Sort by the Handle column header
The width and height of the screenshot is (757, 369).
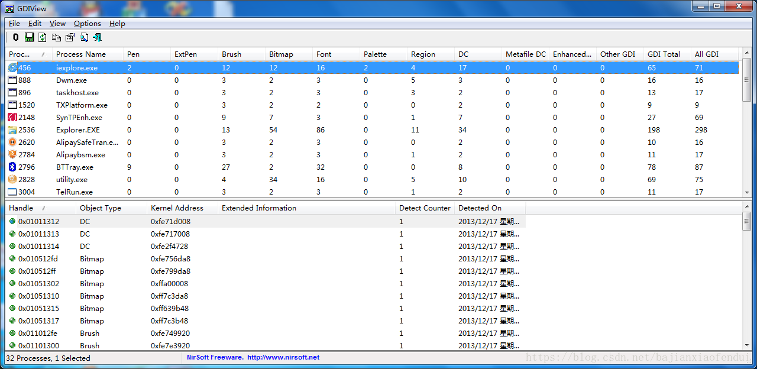click(x=40, y=208)
